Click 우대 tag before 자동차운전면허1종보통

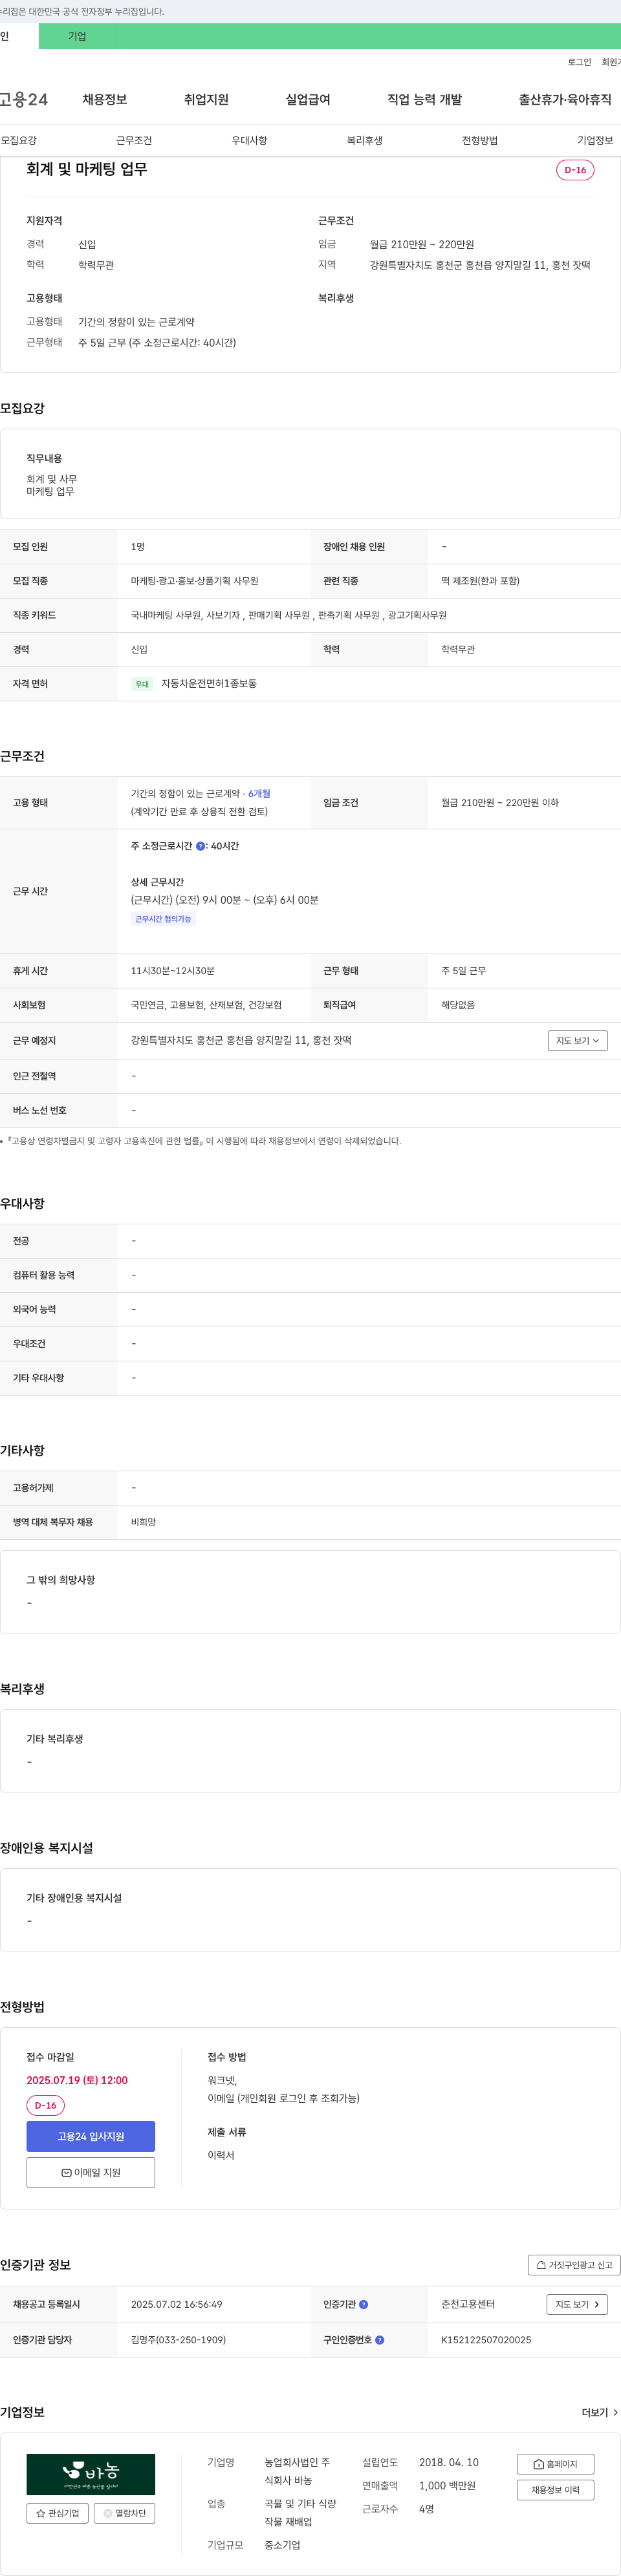142,684
